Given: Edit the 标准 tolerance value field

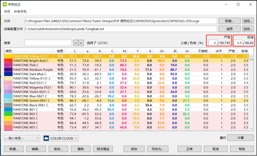Looking at the screenshot, I should pos(238,43).
